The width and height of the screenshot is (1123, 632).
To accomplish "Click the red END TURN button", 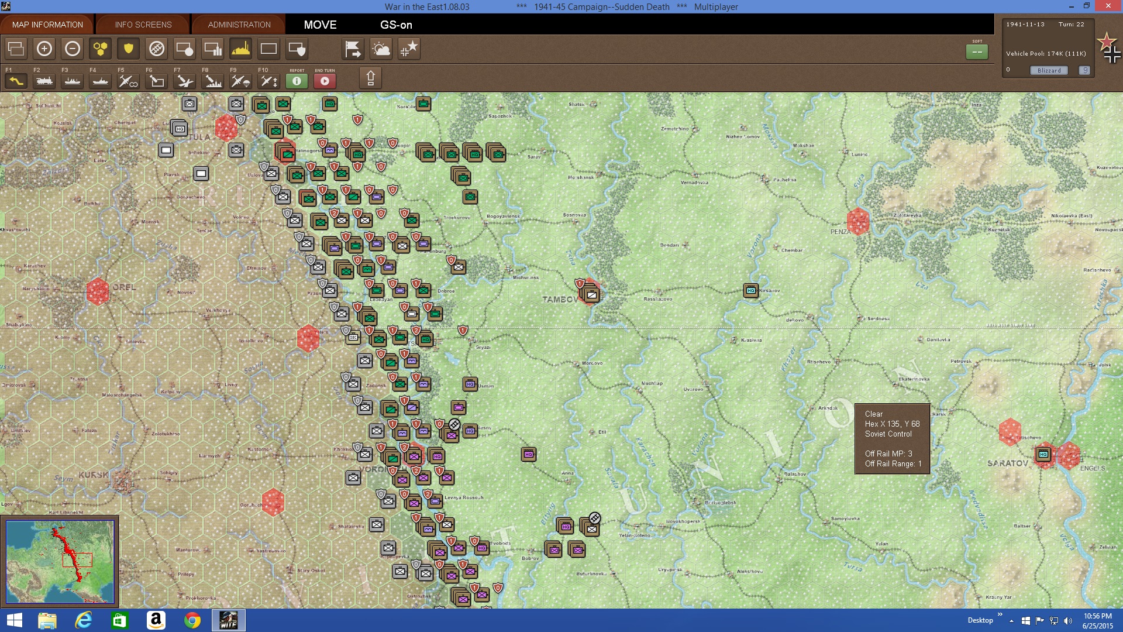I will pos(325,81).
